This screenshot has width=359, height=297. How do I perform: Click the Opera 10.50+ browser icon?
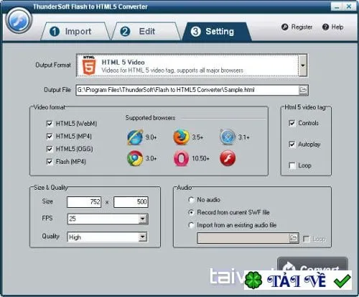pos(181,158)
